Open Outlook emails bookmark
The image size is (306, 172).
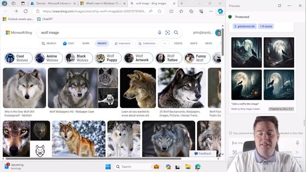tap(18, 19)
